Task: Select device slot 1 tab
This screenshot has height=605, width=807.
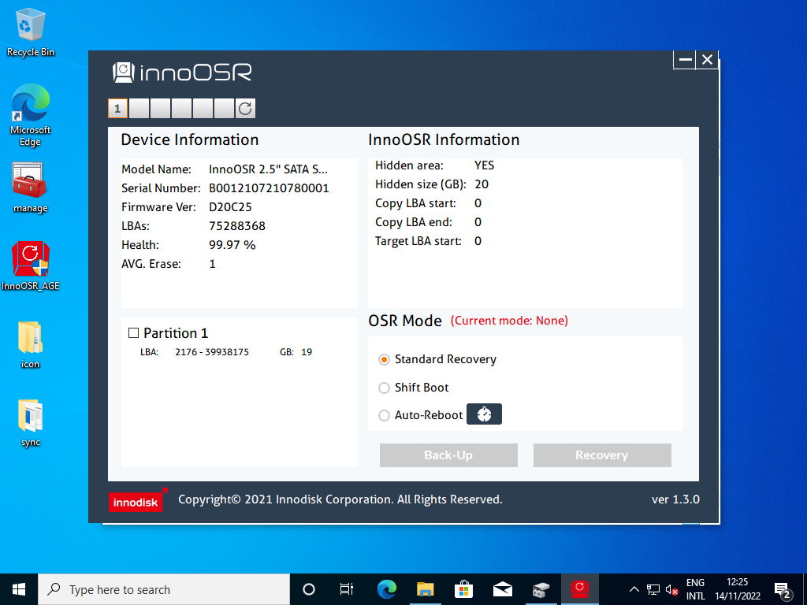Action: coord(117,109)
